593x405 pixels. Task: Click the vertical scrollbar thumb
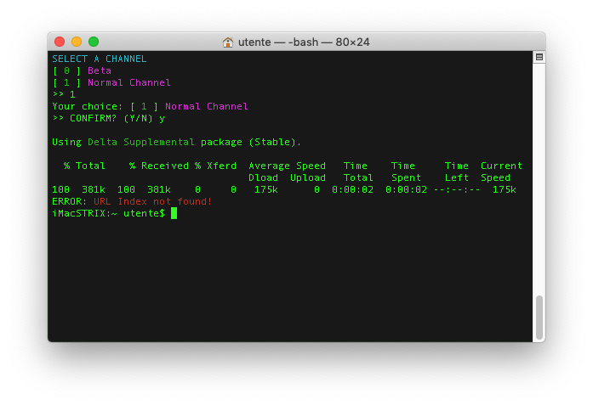point(539,318)
